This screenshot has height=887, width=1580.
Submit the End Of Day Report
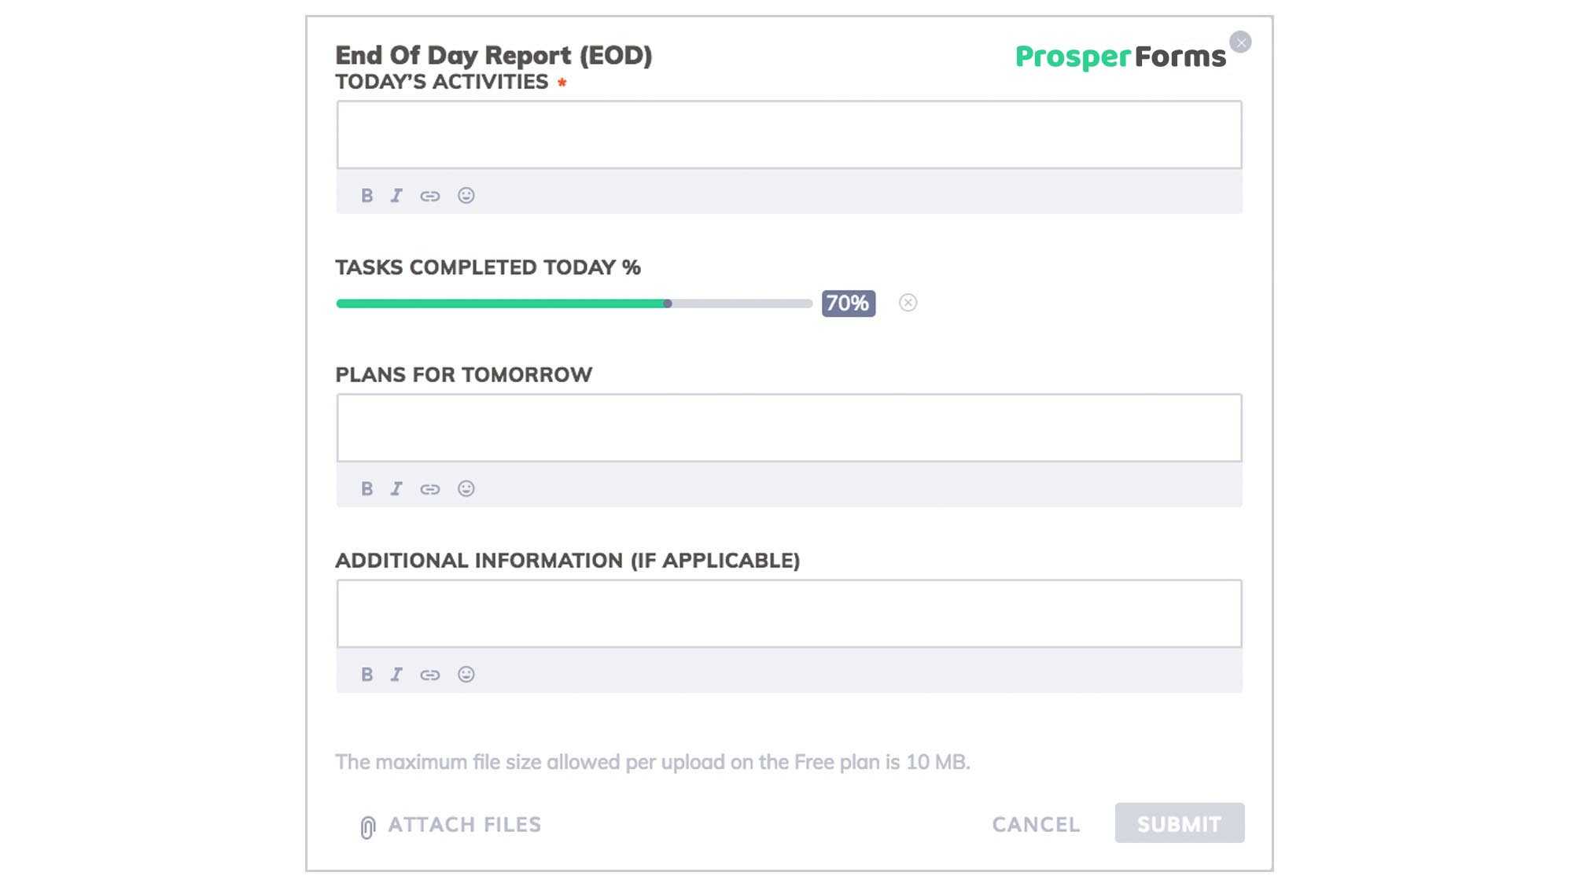(x=1178, y=823)
